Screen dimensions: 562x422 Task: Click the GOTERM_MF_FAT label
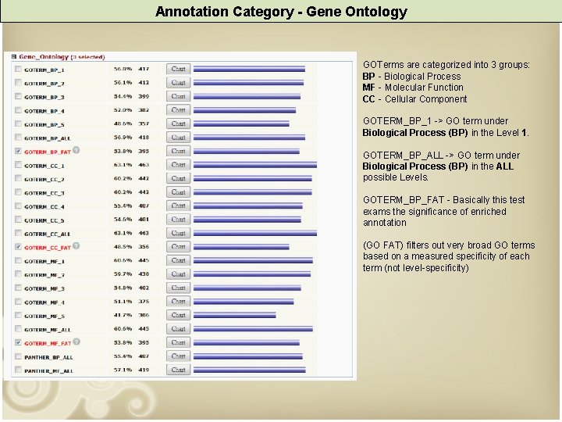click(x=48, y=344)
